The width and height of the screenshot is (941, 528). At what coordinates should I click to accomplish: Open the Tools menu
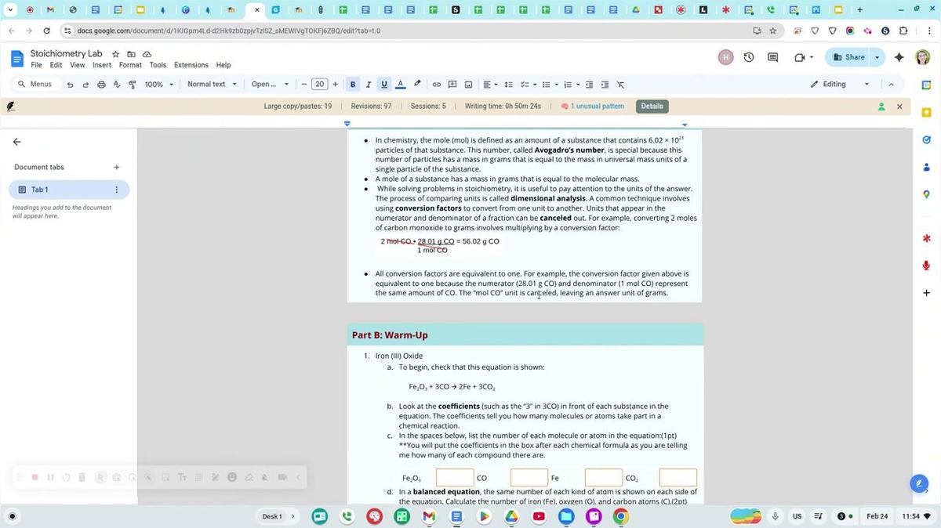pyautogui.click(x=158, y=65)
